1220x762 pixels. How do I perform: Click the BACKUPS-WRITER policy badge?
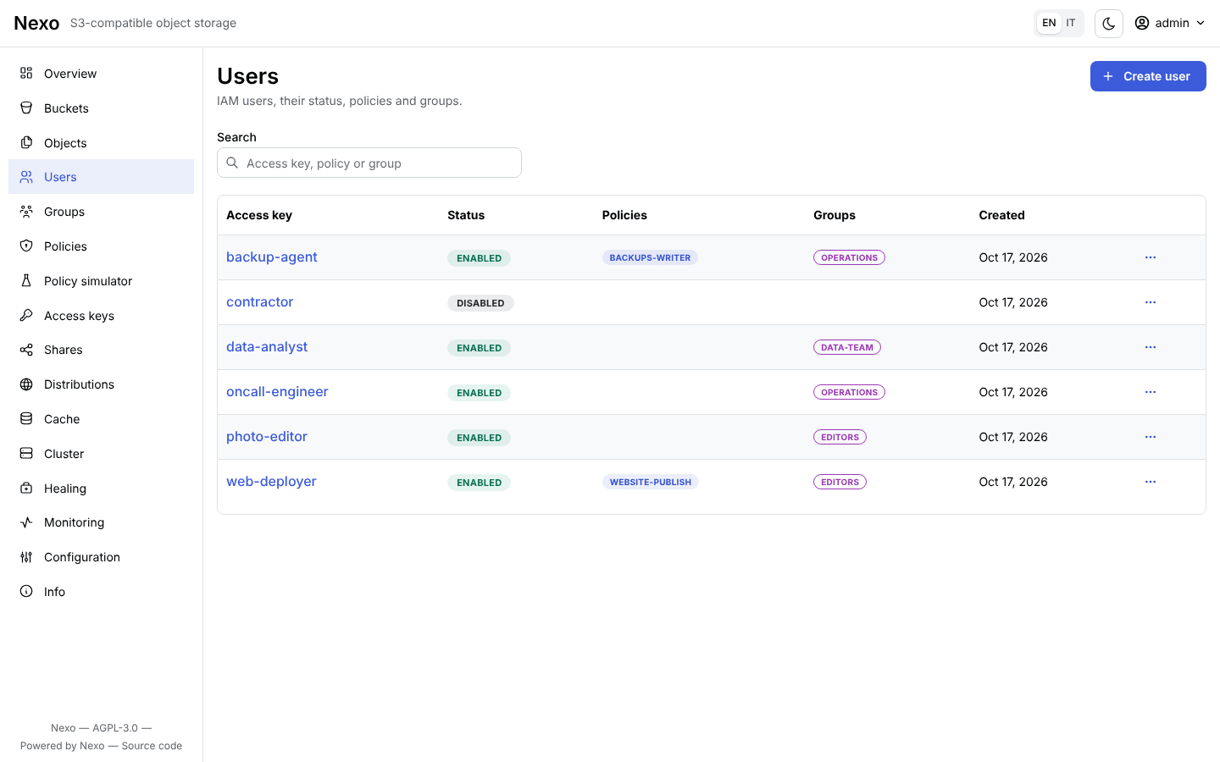[x=650, y=257]
